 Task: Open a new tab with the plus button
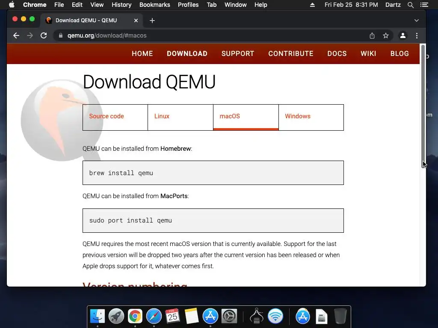point(152,20)
